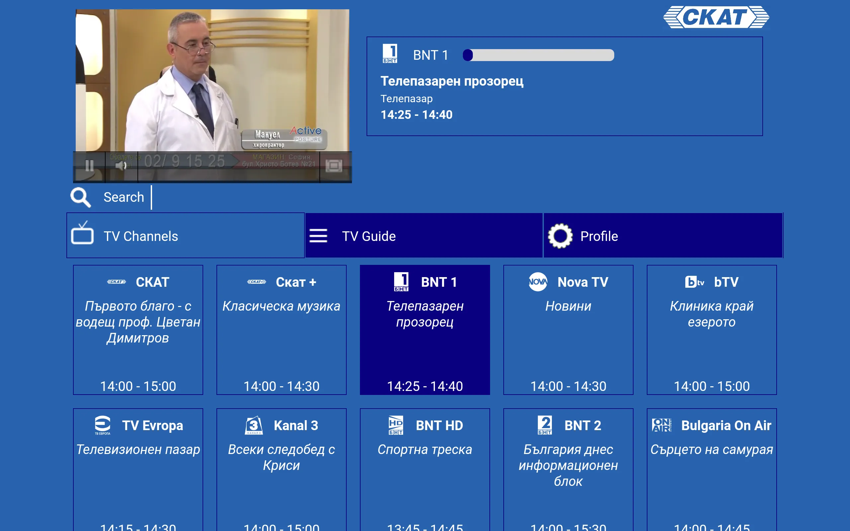Image resolution: width=850 pixels, height=531 pixels.
Task: Click 'Класическа музика' programme title
Action: tap(281, 306)
